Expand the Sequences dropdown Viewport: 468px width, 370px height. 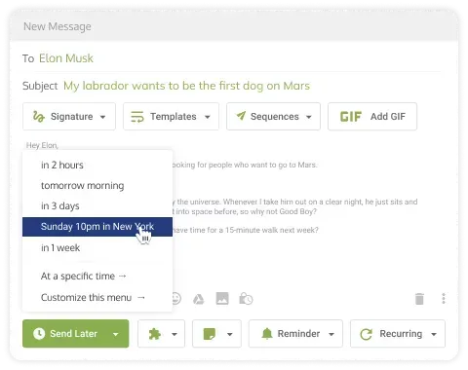point(273,117)
